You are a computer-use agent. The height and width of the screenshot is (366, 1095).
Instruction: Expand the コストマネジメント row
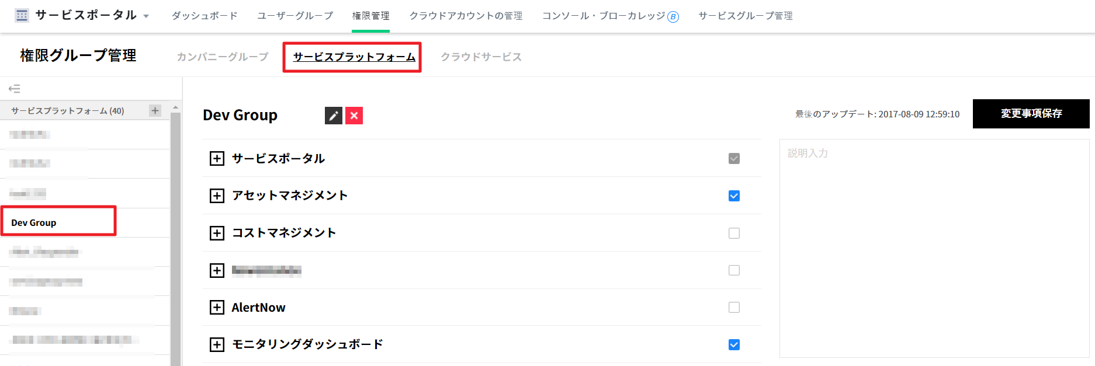point(217,233)
